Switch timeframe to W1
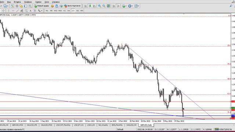Image resolution: width=235 pixels, height=132 pixels. (77, 11)
